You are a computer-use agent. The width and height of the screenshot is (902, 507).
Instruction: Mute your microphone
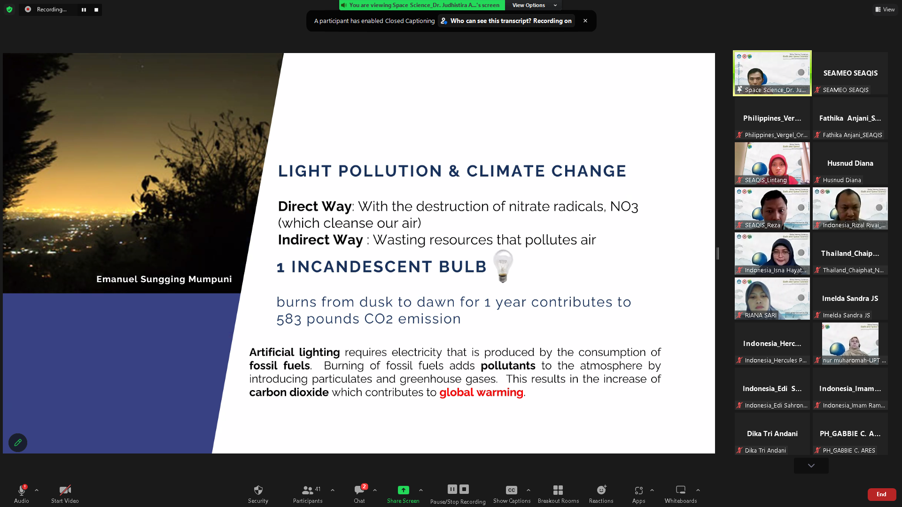click(x=21, y=490)
